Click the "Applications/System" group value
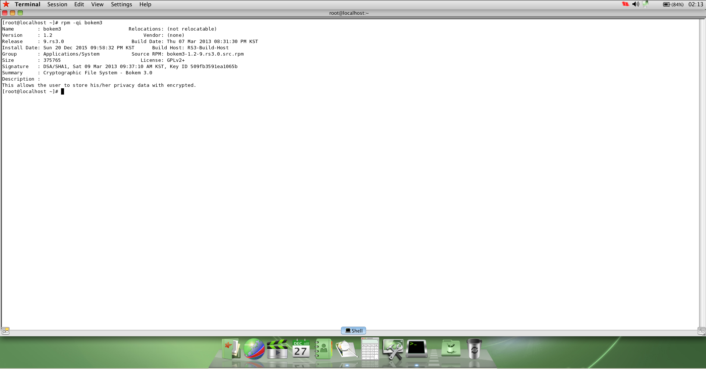Image resolution: width=706 pixels, height=369 pixels. [x=71, y=54]
